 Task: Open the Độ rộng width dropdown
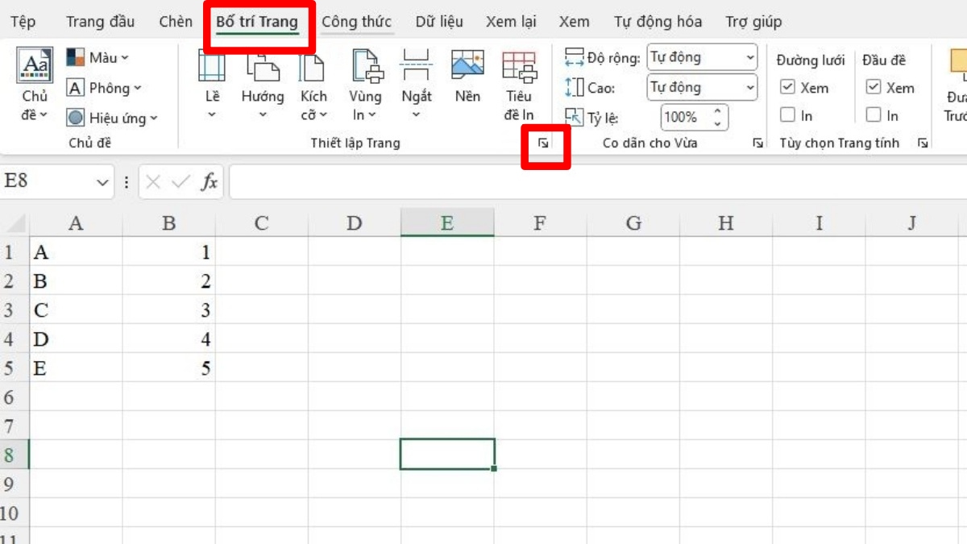pyautogui.click(x=702, y=57)
